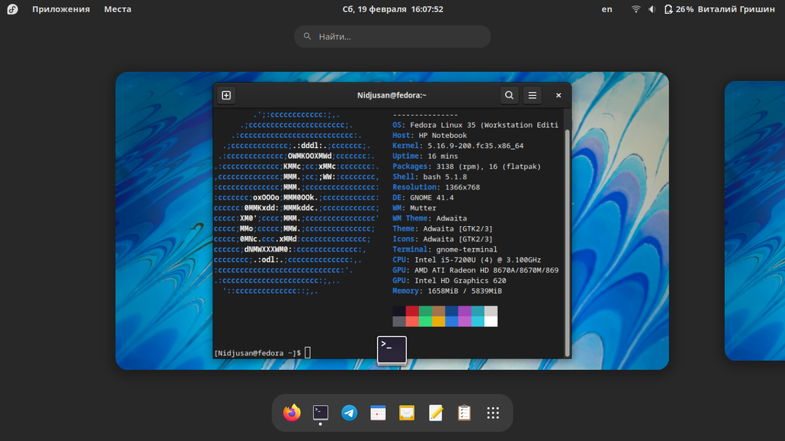Click the Uptime: 16 mins line

(x=425, y=156)
